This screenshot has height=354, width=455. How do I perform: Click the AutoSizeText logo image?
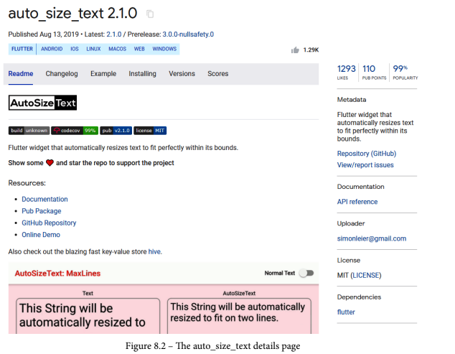(42, 103)
